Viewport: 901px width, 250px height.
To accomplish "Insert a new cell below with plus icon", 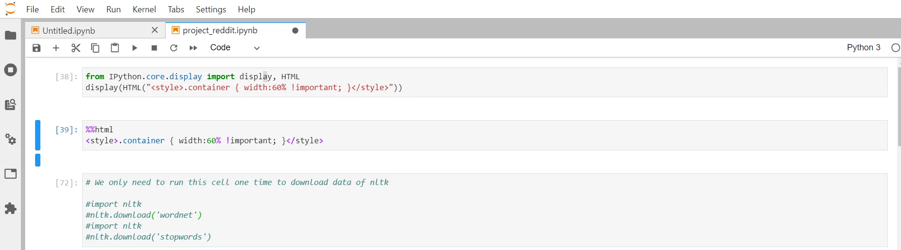I will click(56, 48).
